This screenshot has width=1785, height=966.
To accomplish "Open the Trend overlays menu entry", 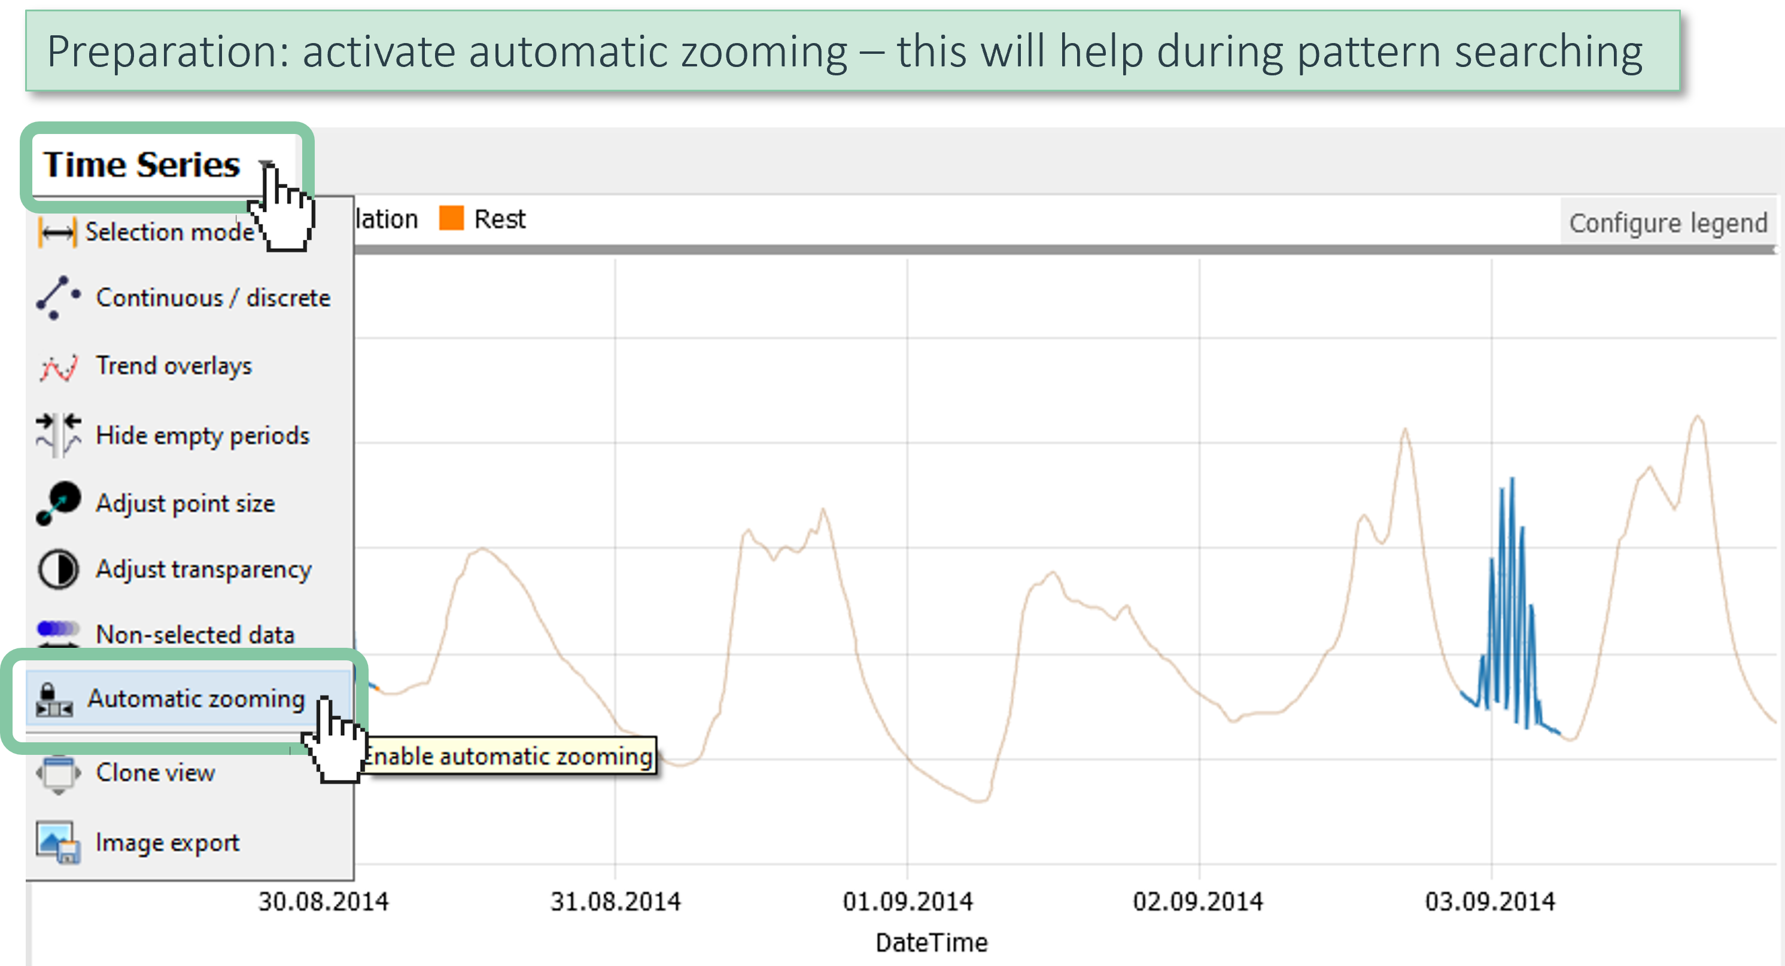I will (174, 365).
